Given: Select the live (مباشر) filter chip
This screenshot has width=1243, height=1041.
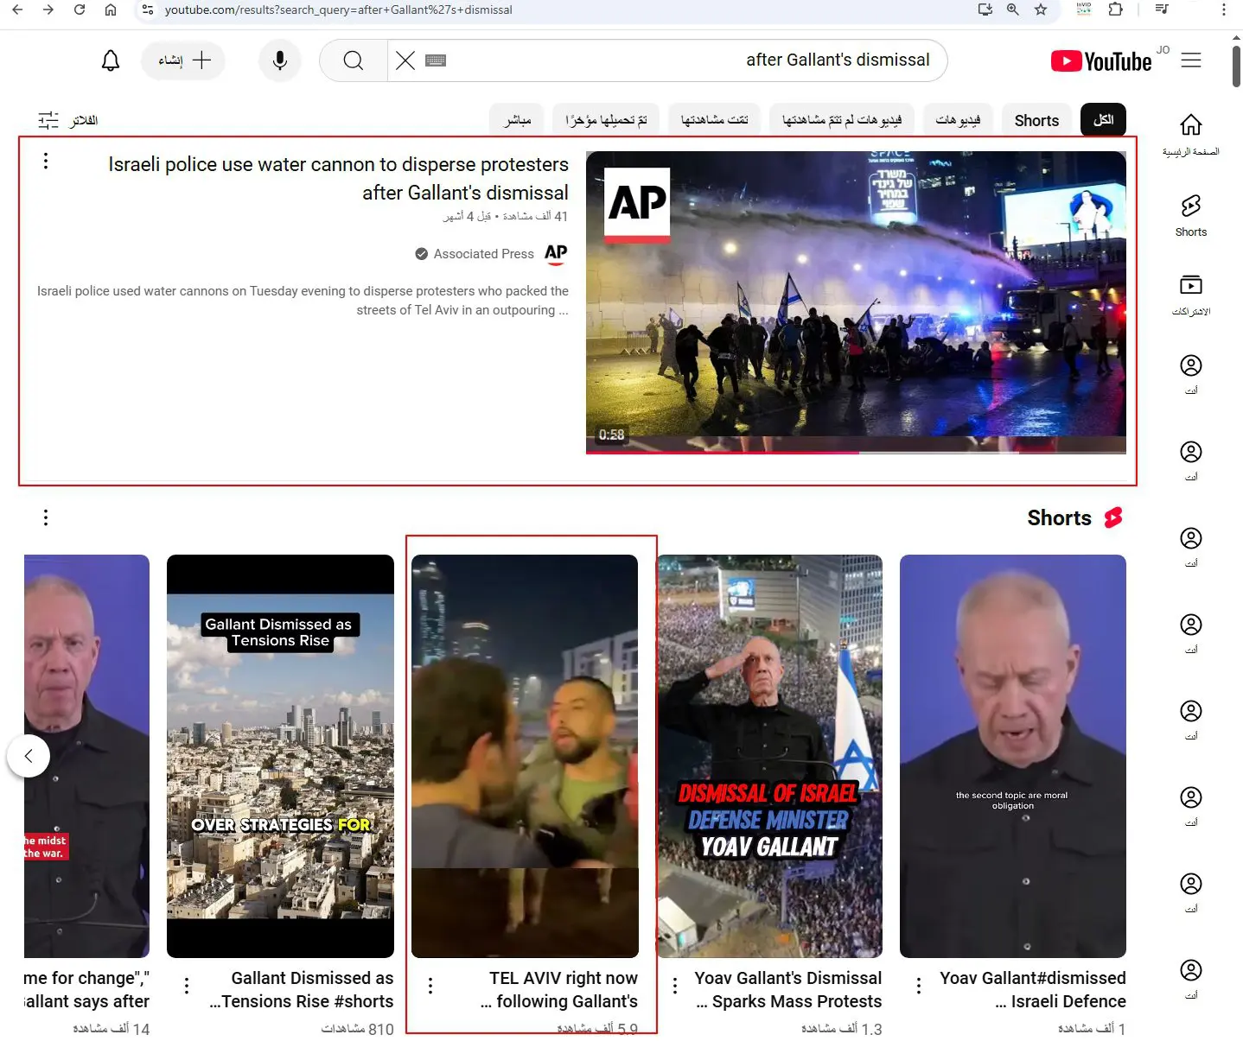Looking at the screenshot, I should (x=517, y=120).
